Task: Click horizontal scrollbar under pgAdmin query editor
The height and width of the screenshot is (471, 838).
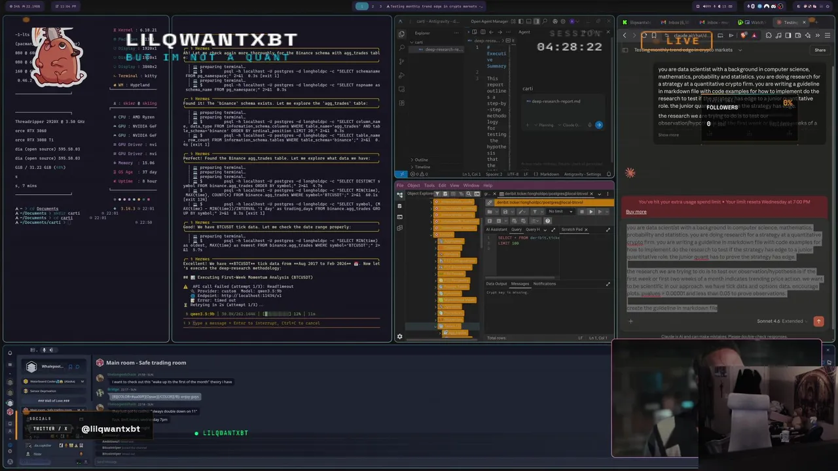Action: tap(520, 277)
